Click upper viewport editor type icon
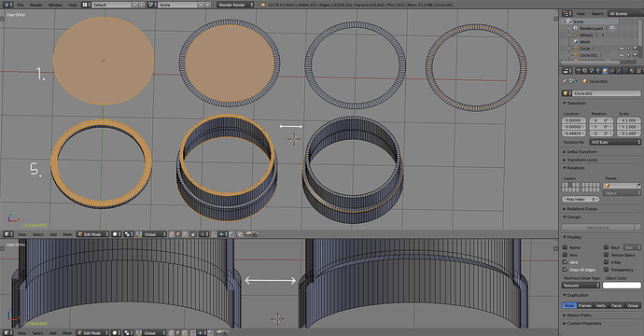 [x=7, y=234]
